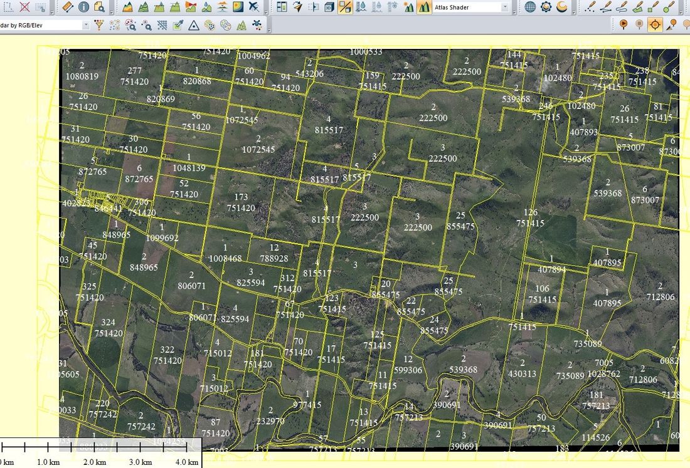
Task: Click parcel label 1099692 on map
Action: point(162,237)
